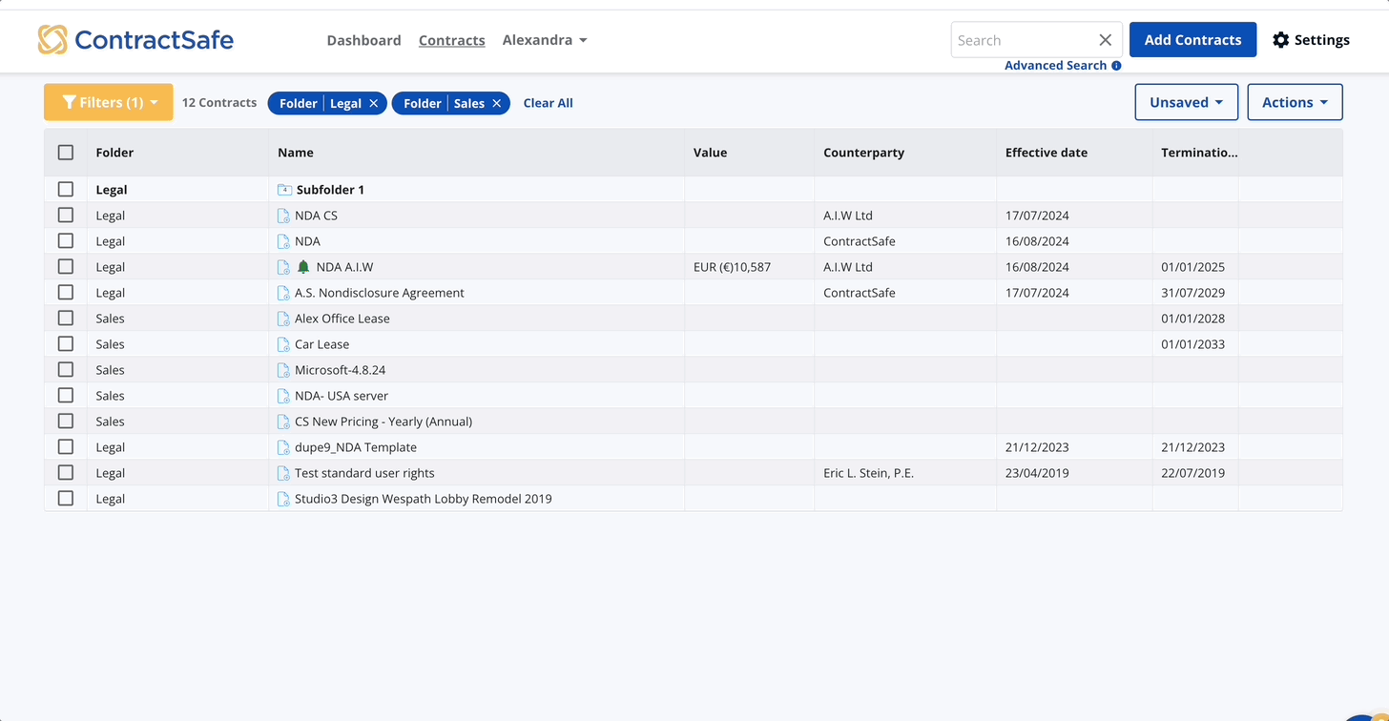
Task: Click the Advanced Search info icon
Action: coord(1116,66)
